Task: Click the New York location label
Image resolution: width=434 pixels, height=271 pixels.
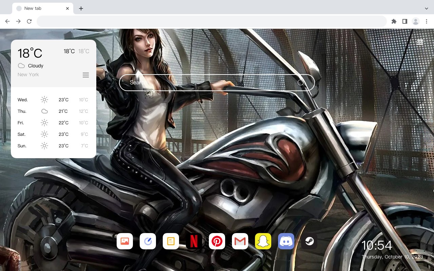Action: click(x=28, y=75)
